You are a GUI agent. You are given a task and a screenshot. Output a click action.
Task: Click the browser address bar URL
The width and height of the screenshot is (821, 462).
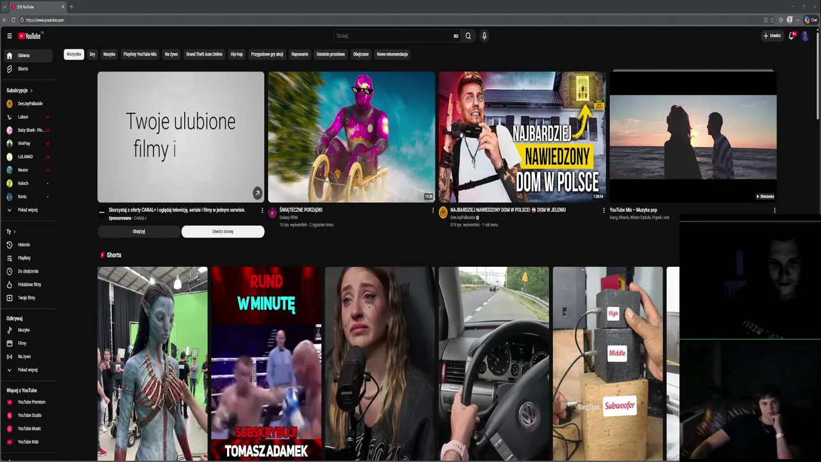pos(45,20)
